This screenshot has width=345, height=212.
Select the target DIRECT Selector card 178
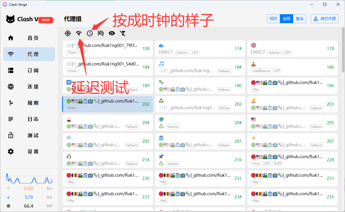[292, 49]
